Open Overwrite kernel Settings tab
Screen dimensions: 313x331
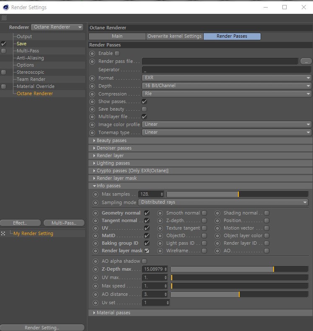coord(175,36)
